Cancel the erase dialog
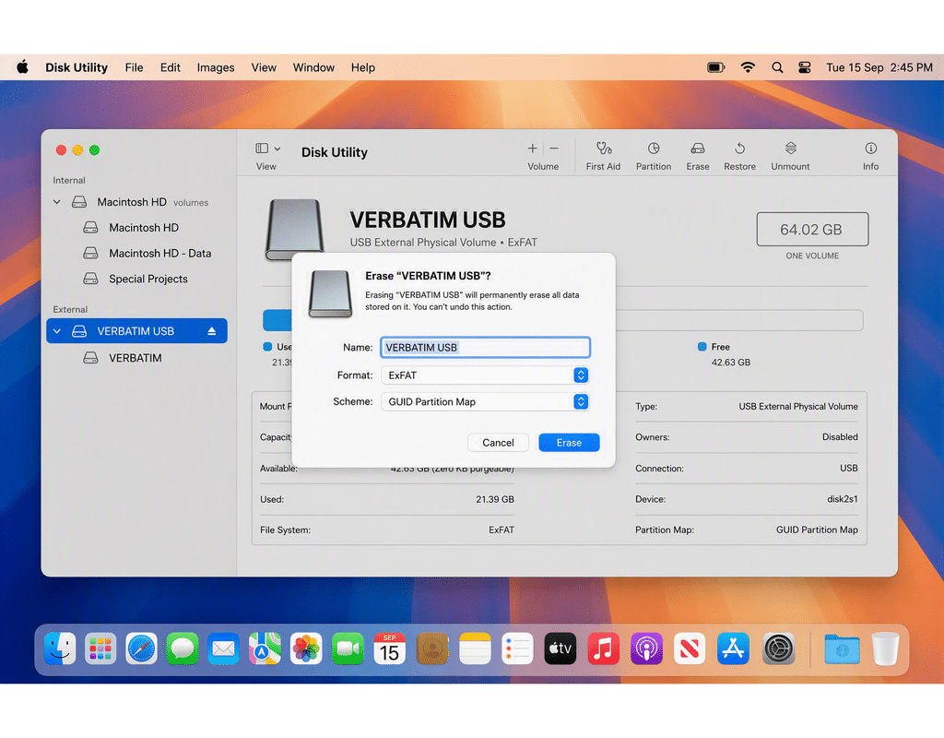This screenshot has height=738, width=944. point(498,442)
